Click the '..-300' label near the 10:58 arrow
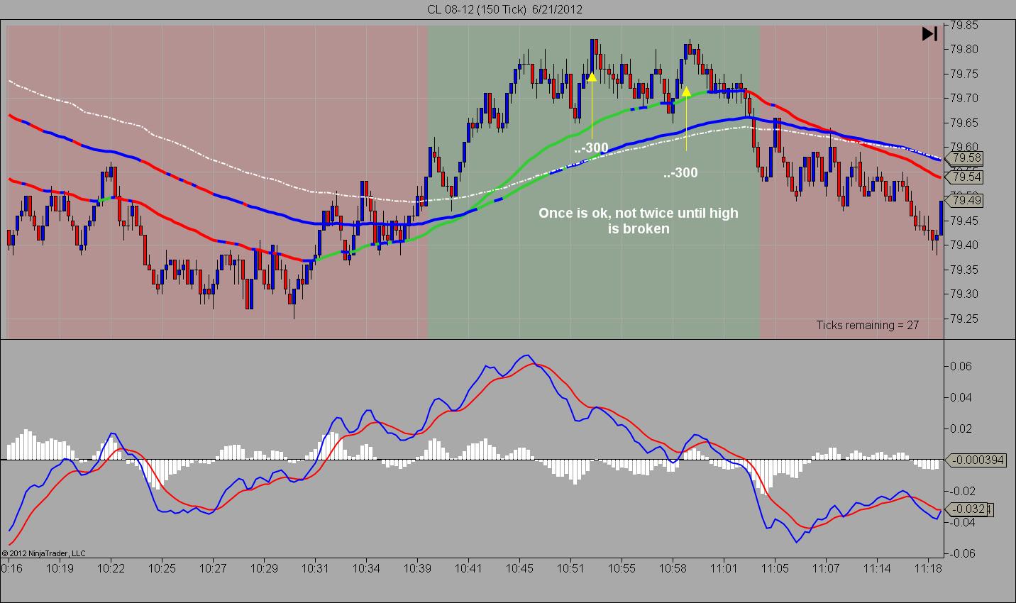 (x=680, y=172)
